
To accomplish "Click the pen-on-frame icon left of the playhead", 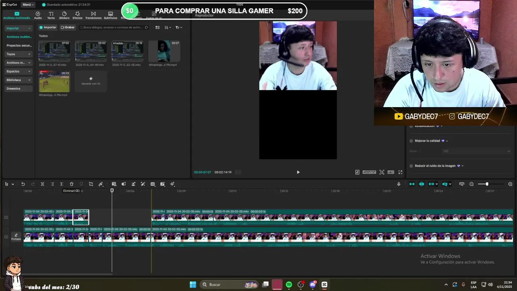I will click(x=101, y=184).
